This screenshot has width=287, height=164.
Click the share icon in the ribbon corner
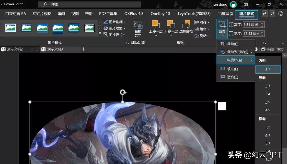pyautogui.click(x=265, y=14)
